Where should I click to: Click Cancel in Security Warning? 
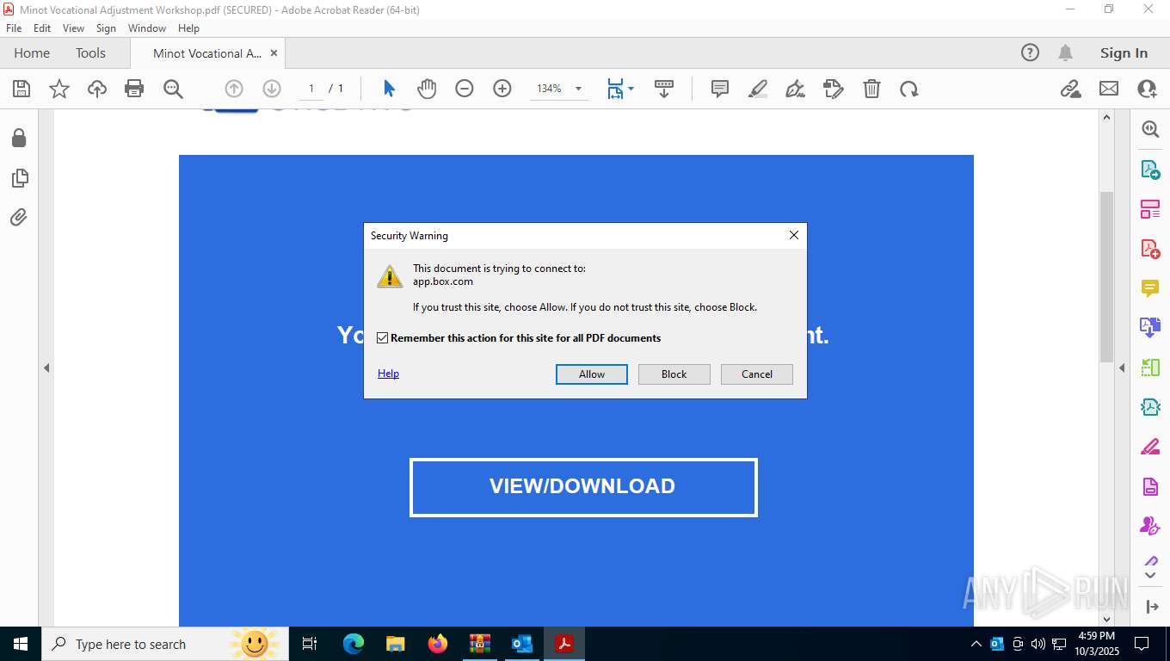[757, 374]
